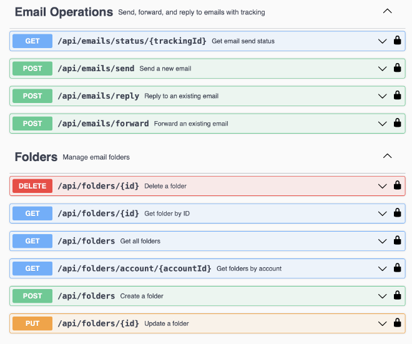
Task: Click 'Get folder by ID' description text
Action: pyautogui.click(x=167, y=214)
